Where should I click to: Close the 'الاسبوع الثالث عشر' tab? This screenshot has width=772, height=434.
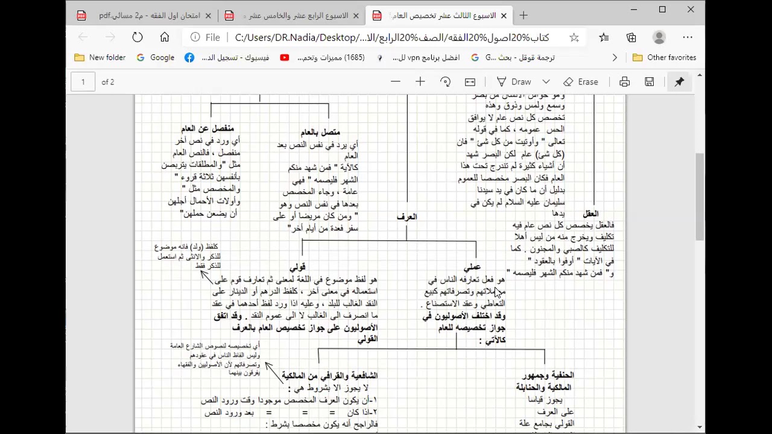coord(504,16)
